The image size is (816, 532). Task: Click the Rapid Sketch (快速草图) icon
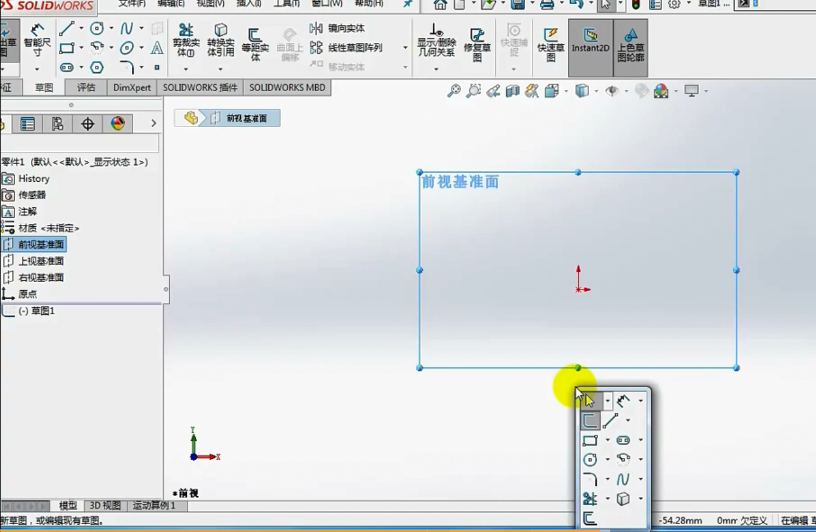551,45
